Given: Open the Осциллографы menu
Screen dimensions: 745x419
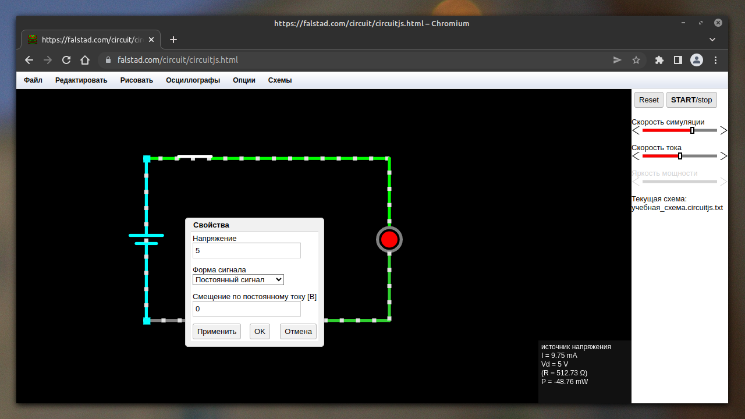Looking at the screenshot, I should [x=193, y=80].
